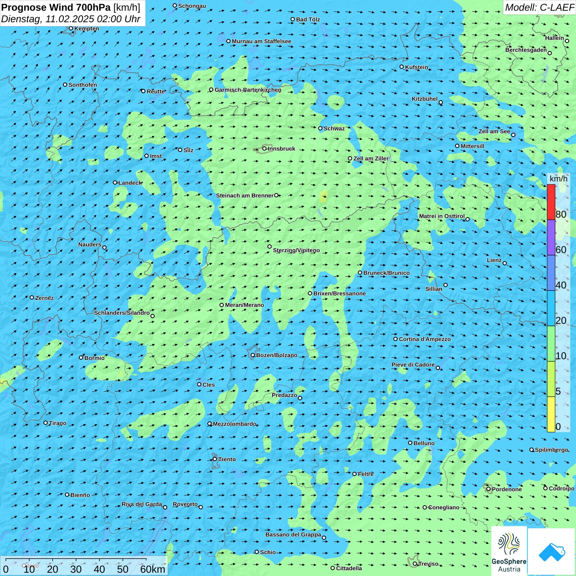Click the blue cloud arrow logo
This screenshot has height=576, width=576.
pyautogui.click(x=551, y=552)
